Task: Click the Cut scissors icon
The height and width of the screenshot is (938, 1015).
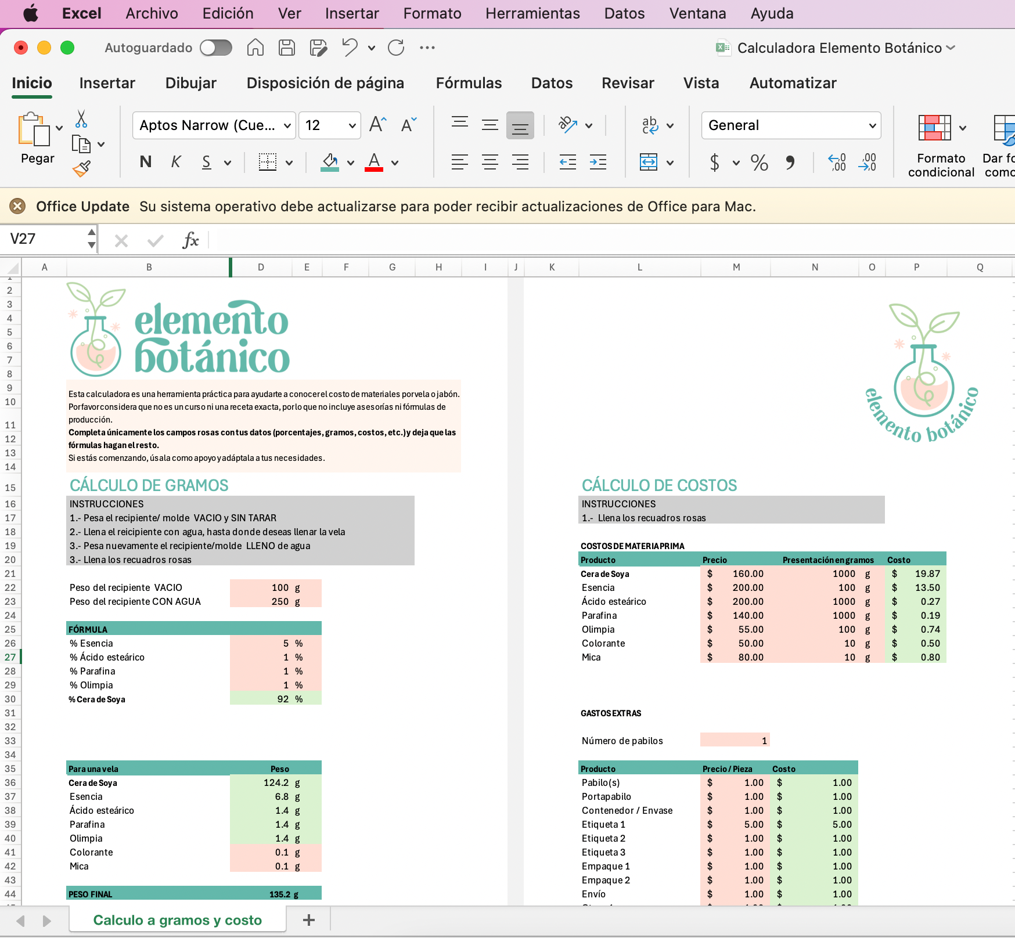Action: (81, 119)
